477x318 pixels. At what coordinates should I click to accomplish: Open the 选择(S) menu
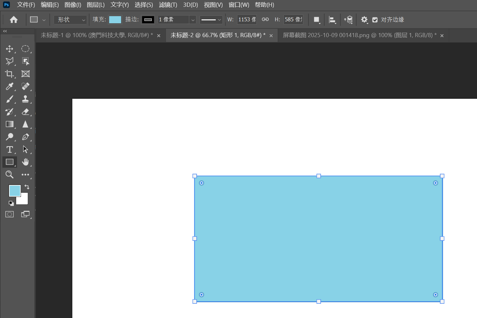pos(144,5)
